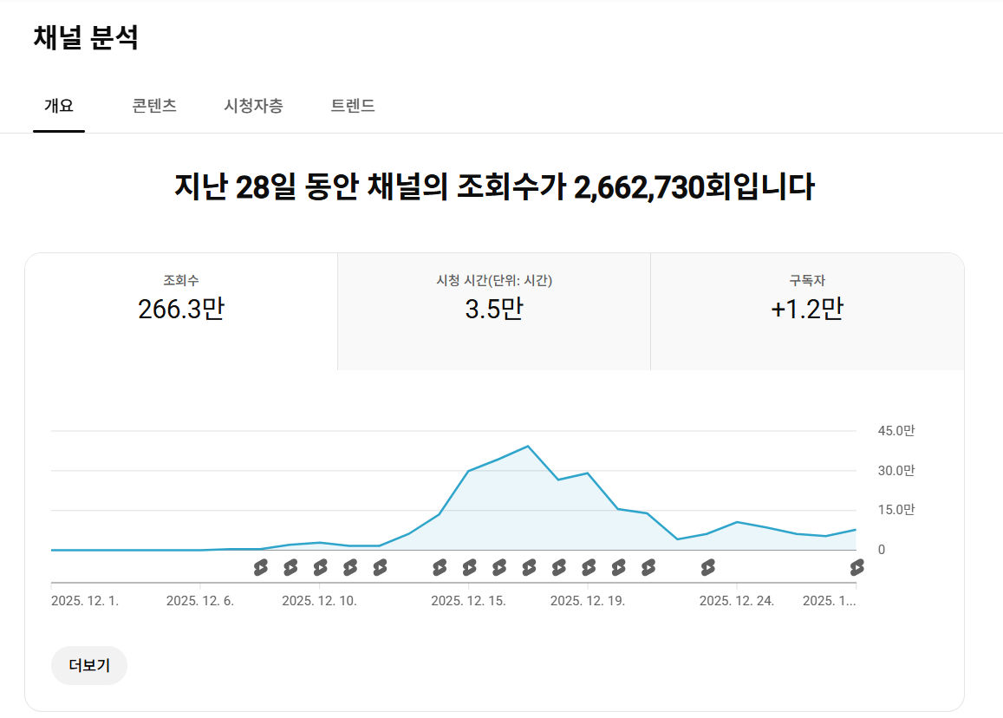Image resolution: width=1003 pixels, height=718 pixels.
Task: Click the 채널 분석 page title
Action: click(86, 38)
